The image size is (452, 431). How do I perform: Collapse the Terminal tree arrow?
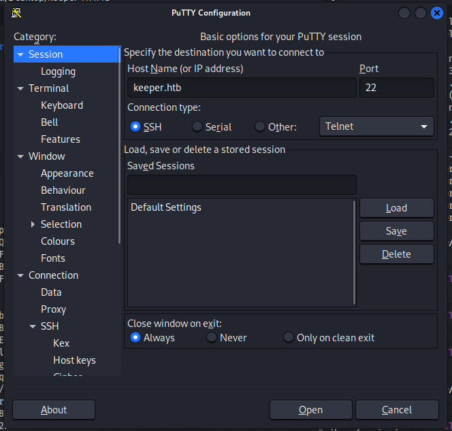[x=20, y=88]
